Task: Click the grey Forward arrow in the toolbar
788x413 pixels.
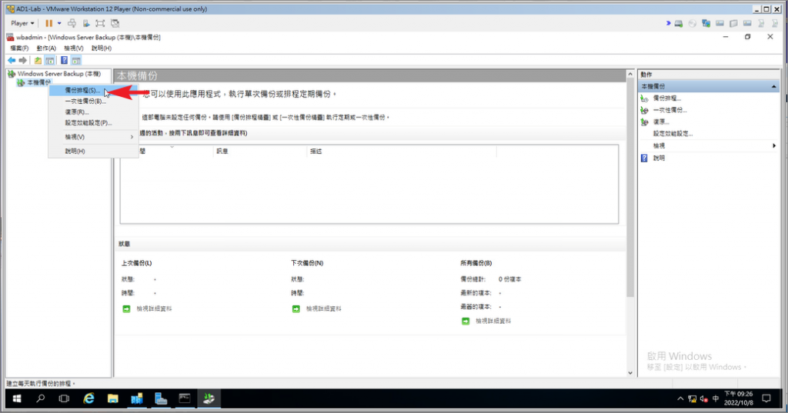Action: pos(22,60)
